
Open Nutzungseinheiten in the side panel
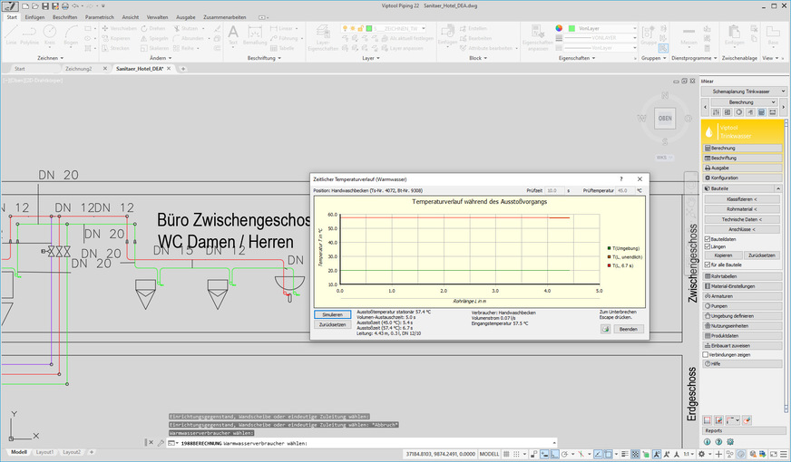point(742,326)
